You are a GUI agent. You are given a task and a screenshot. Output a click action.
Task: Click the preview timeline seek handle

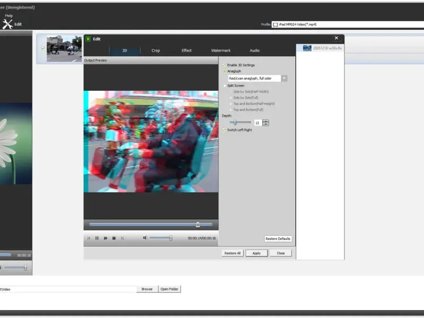[198, 224]
